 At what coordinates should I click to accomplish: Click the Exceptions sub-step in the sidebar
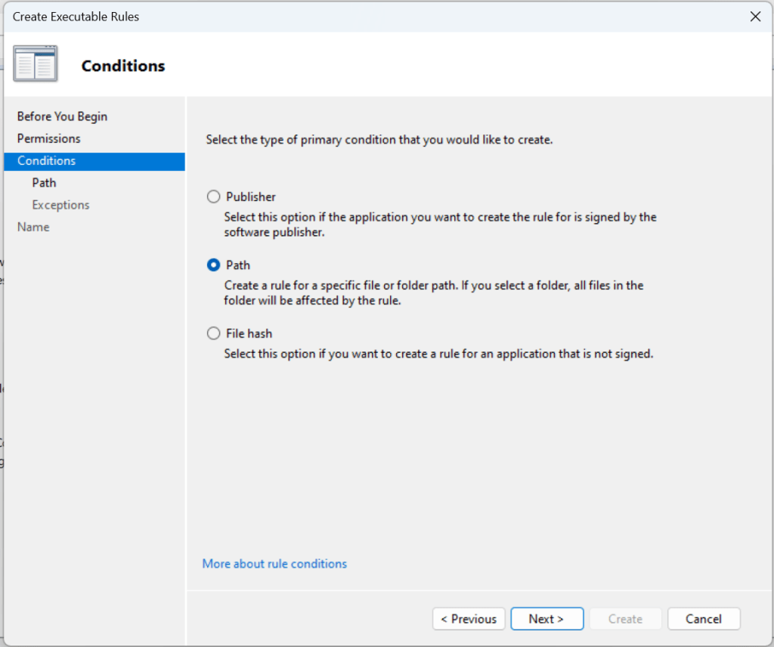point(60,205)
